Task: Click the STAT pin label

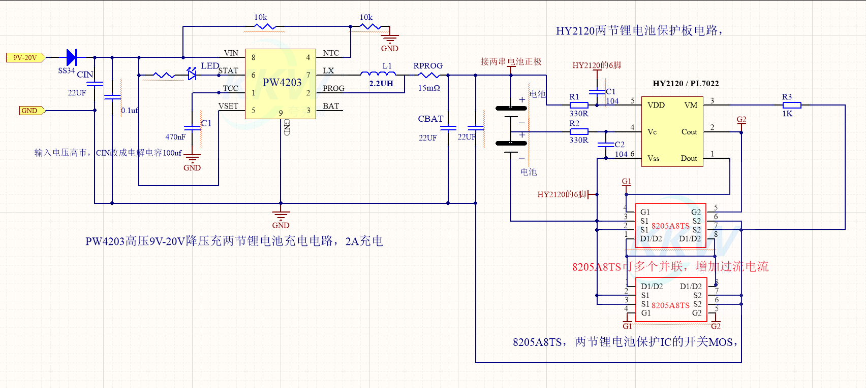Action: tap(229, 70)
